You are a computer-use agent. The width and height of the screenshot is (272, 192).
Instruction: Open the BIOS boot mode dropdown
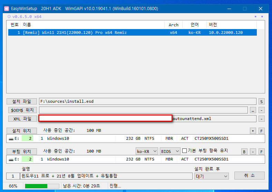[x=170, y=151]
